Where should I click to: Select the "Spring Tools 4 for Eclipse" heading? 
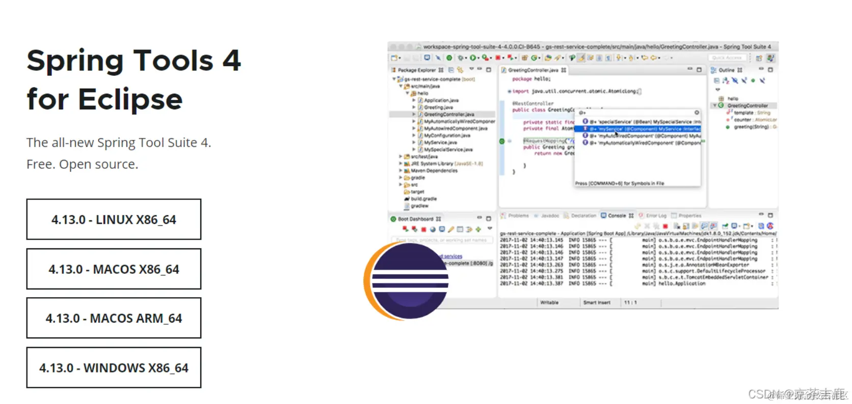(134, 79)
